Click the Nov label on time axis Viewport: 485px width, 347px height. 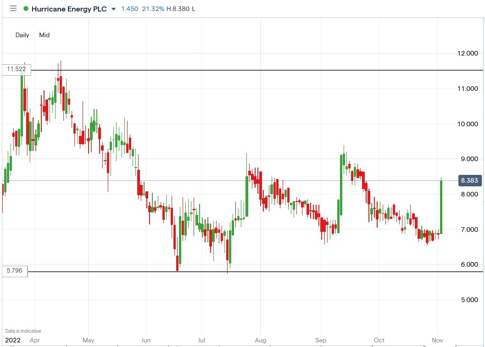(437, 341)
